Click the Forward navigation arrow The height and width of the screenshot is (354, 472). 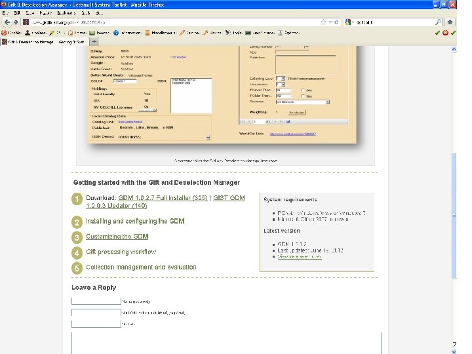(16, 22)
